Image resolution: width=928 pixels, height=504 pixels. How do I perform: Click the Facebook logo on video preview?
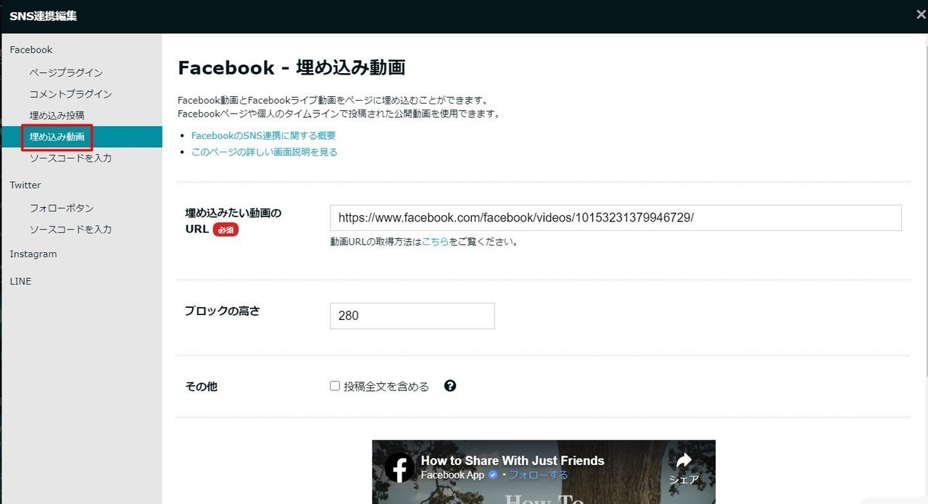coord(399,468)
